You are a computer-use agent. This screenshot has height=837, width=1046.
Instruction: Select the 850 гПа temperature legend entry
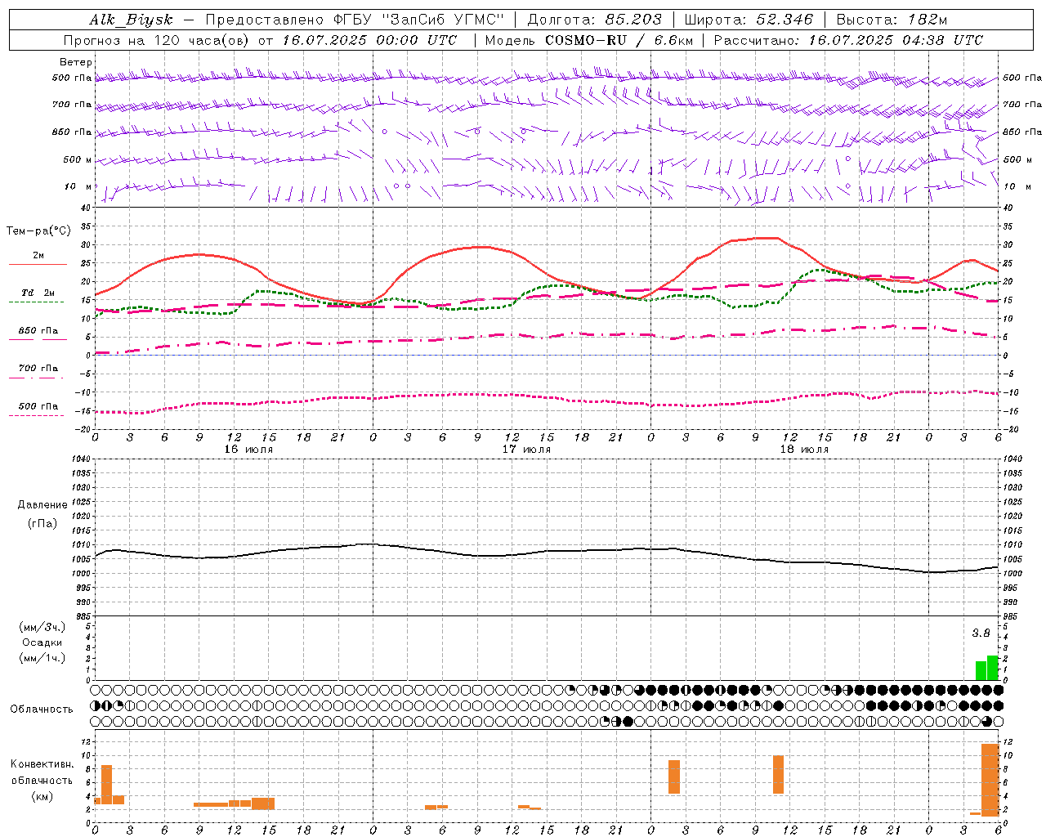tap(38, 331)
